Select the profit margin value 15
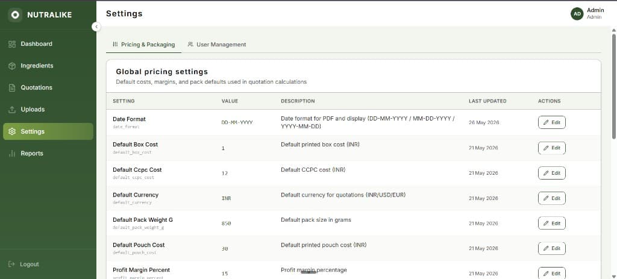The width and height of the screenshot is (617, 279). point(225,274)
